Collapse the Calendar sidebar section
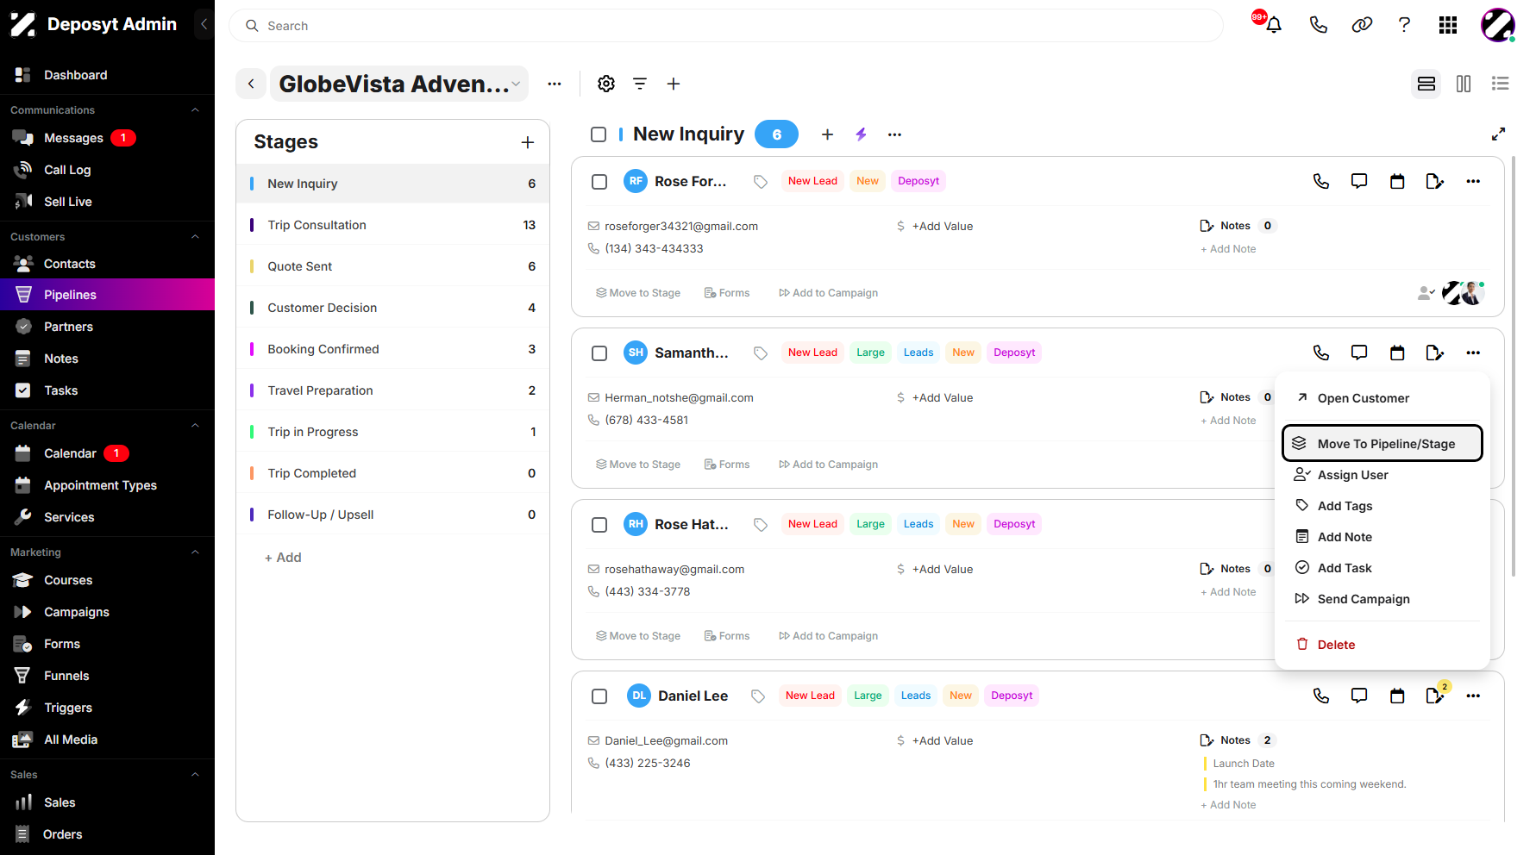This screenshot has height=855, width=1536. tap(195, 425)
